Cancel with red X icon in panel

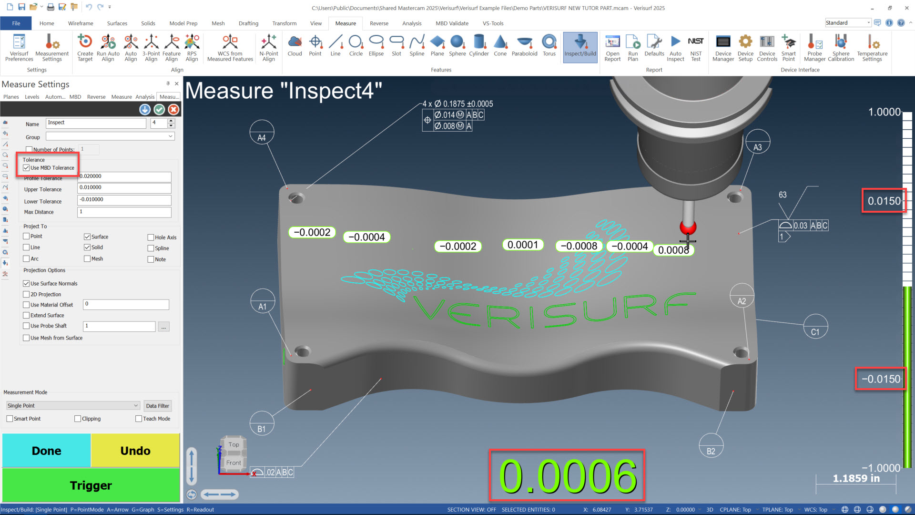pos(174,110)
